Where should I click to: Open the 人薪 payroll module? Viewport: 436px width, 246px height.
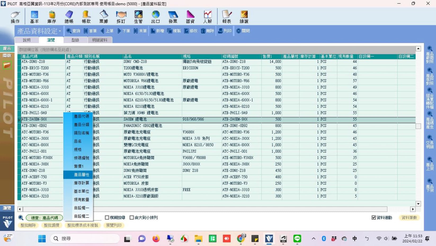click(x=208, y=17)
